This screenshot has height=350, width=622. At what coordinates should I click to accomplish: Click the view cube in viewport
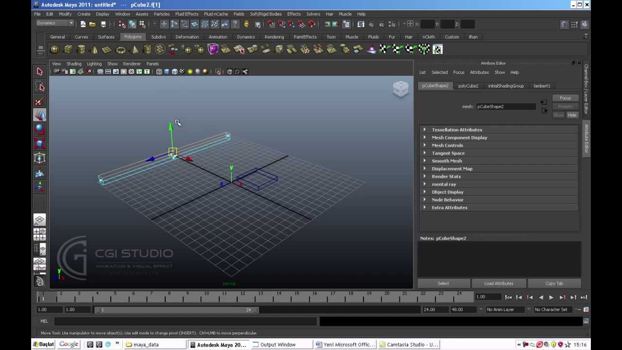[401, 88]
